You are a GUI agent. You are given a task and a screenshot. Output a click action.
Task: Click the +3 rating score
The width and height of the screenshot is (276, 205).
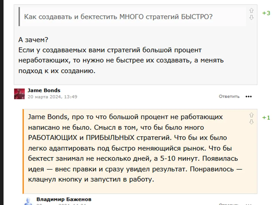coord(266,13)
